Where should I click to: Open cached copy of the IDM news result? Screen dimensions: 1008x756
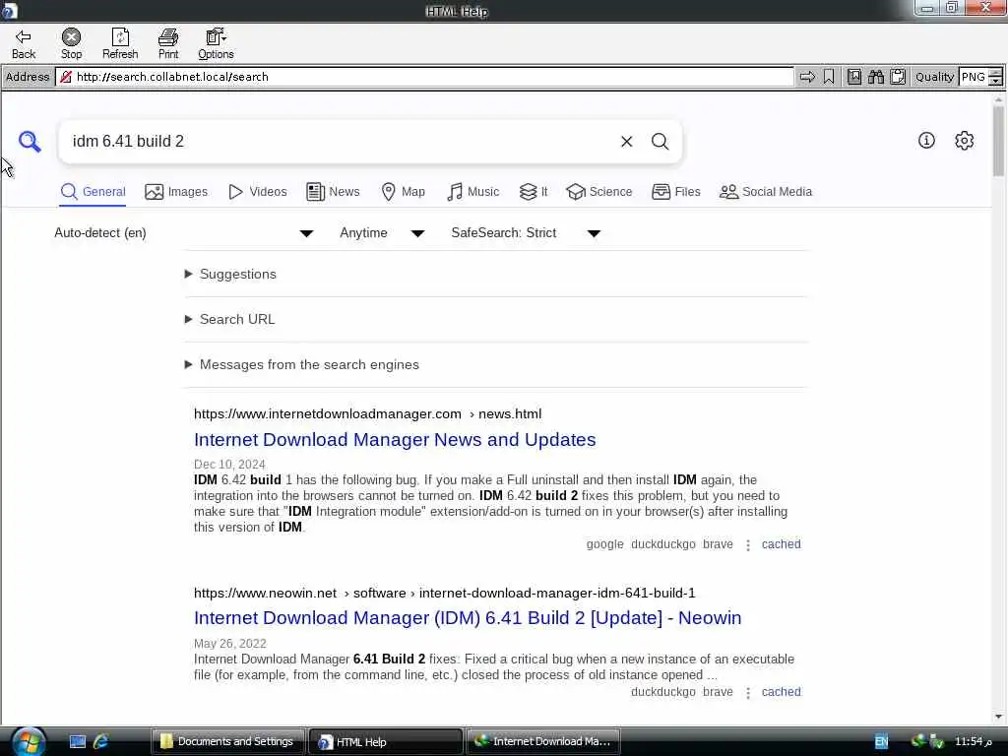pyautogui.click(x=781, y=544)
